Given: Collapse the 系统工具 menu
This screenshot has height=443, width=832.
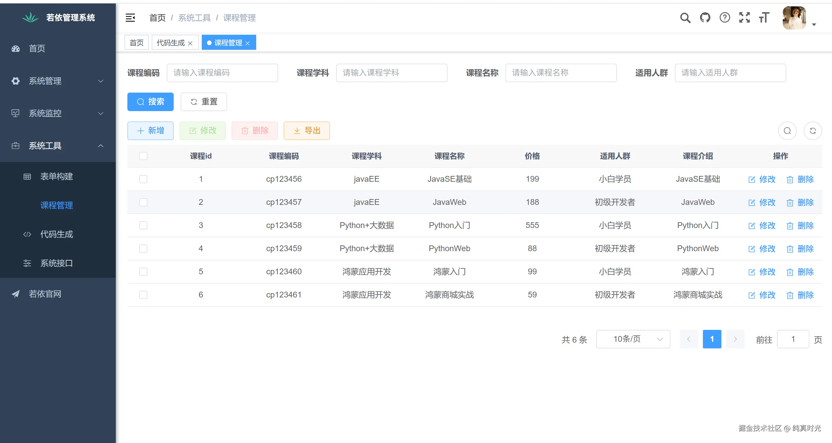Looking at the screenshot, I should (45, 146).
